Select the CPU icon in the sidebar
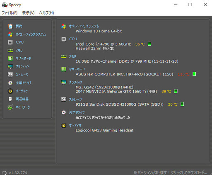The width and height of the screenshot is (212, 175). [x=10, y=42]
